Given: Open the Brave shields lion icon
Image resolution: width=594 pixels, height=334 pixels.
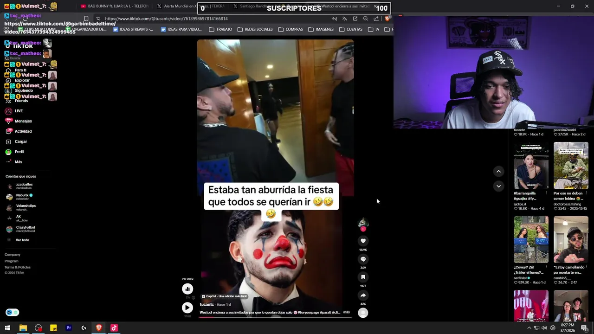Looking at the screenshot, I should tap(387, 19).
